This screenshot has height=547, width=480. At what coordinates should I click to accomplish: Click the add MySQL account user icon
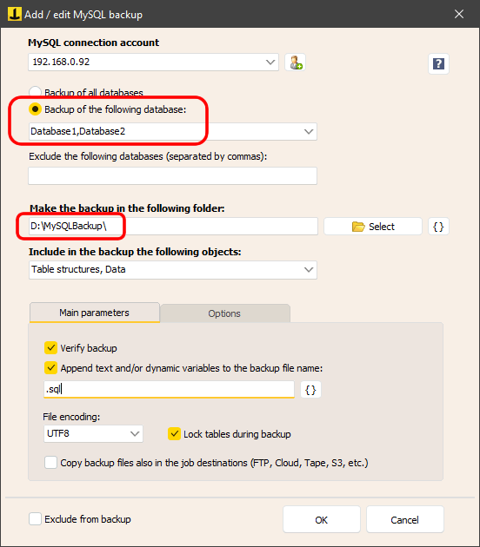click(295, 63)
